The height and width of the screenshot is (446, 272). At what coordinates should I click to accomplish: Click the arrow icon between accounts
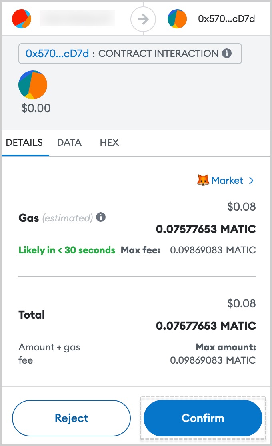pyautogui.click(x=143, y=19)
